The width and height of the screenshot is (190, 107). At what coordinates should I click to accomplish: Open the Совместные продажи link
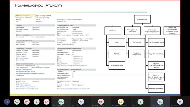click(22, 58)
